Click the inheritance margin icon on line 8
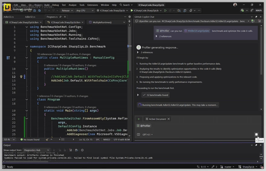 (x=8, y=58)
